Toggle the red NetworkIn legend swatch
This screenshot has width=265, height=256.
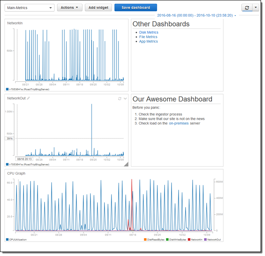190,240
